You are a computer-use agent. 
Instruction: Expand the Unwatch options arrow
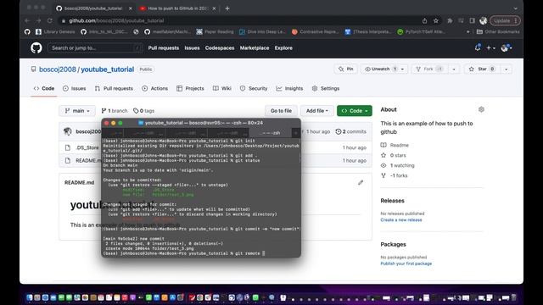[403, 69]
